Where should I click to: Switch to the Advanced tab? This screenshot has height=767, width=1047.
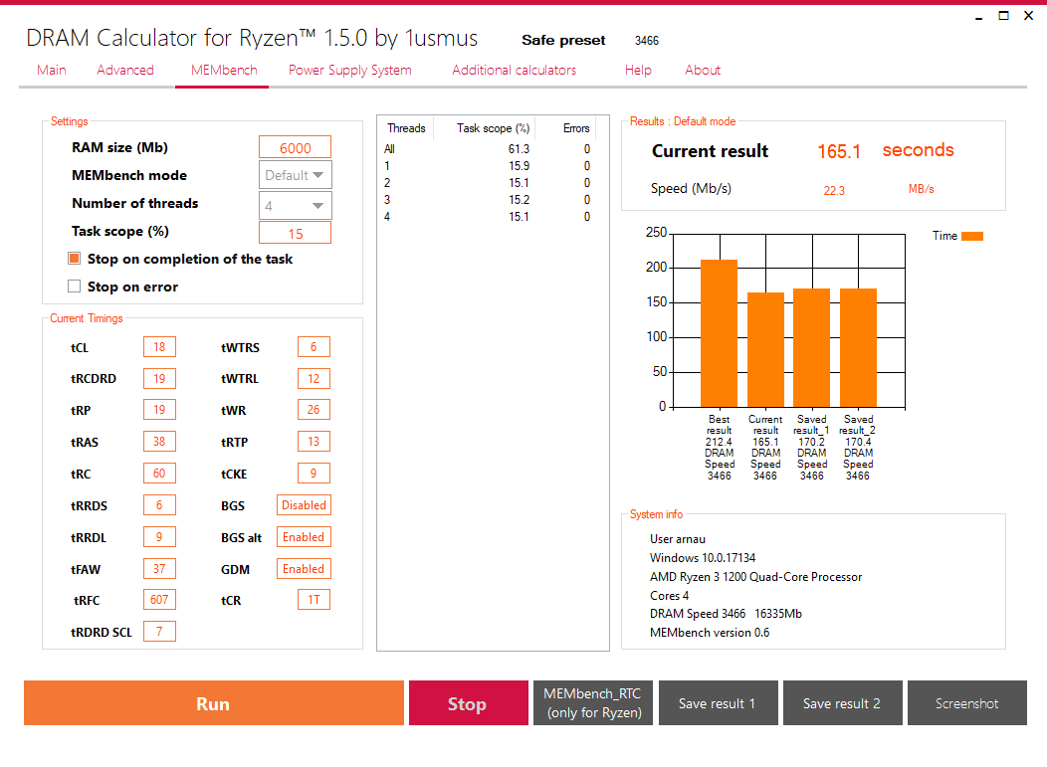coord(124,70)
